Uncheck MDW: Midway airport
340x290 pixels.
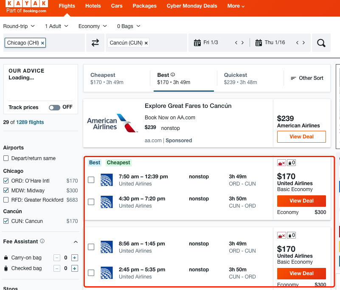[x=6, y=190]
